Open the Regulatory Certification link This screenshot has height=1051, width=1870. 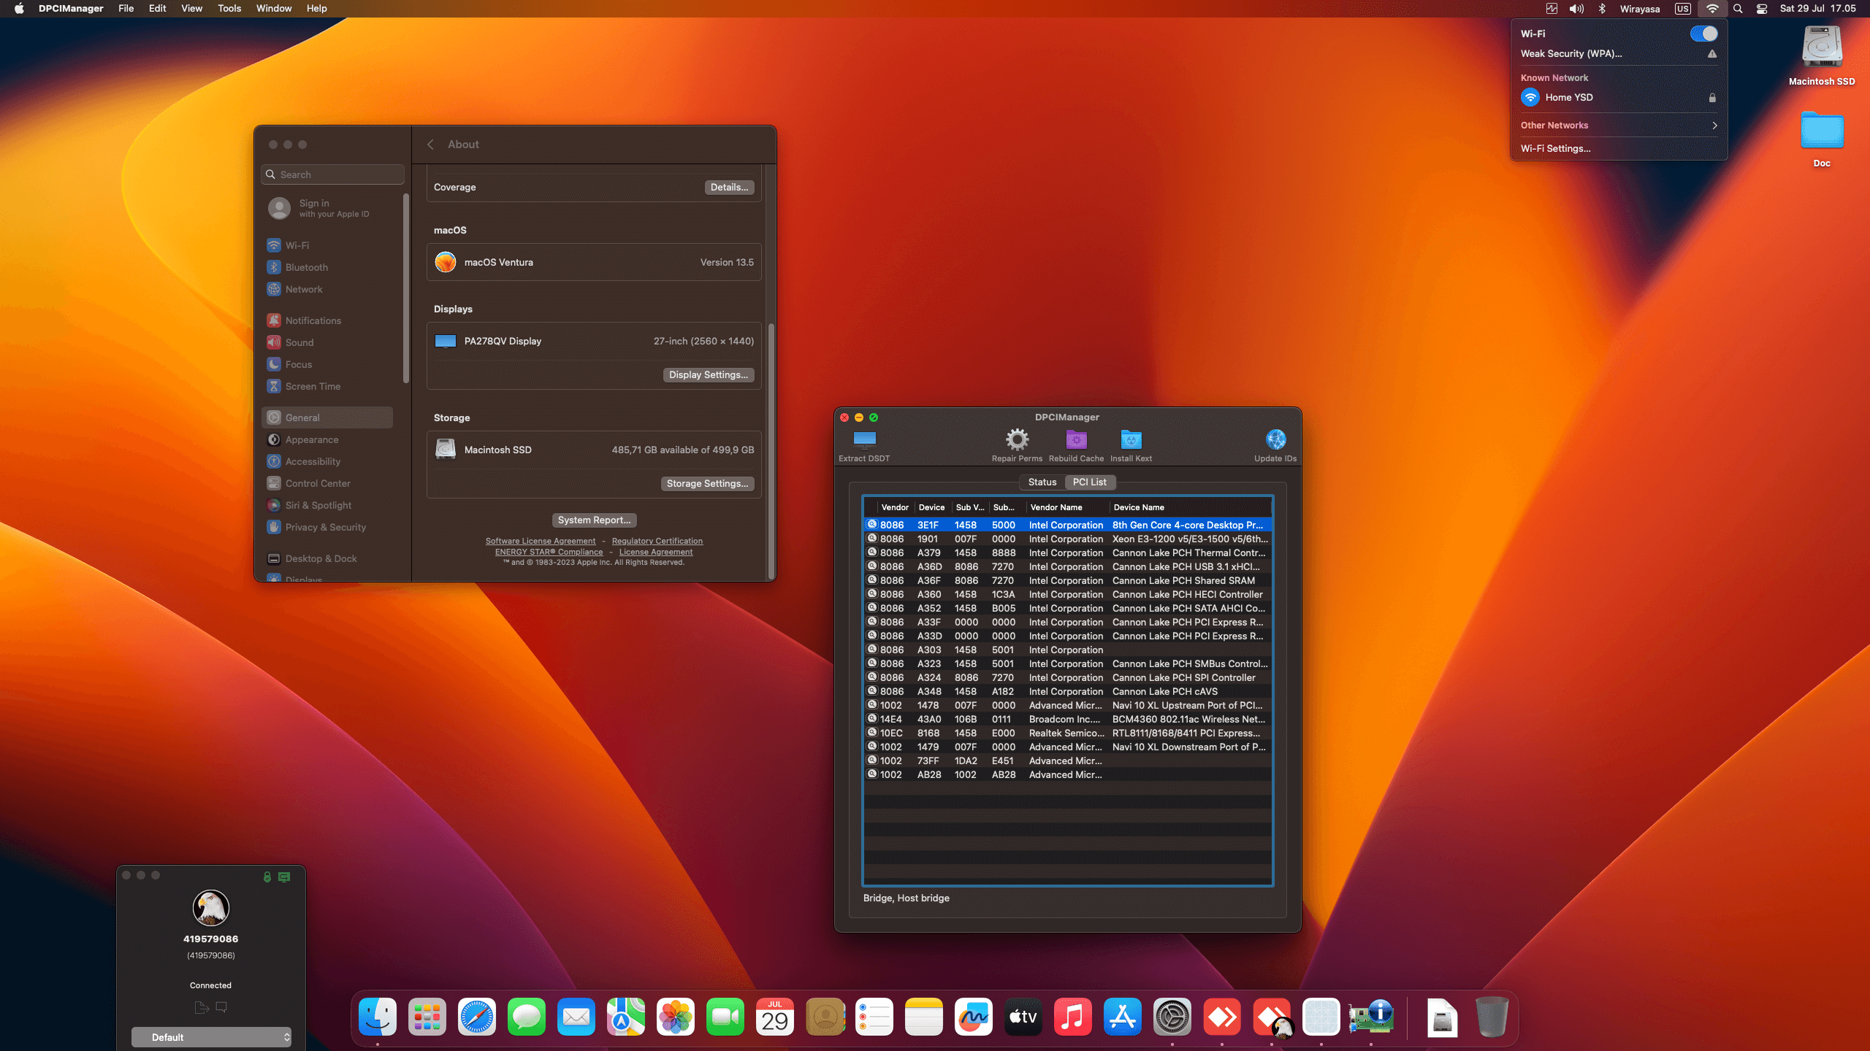coord(657,541)
